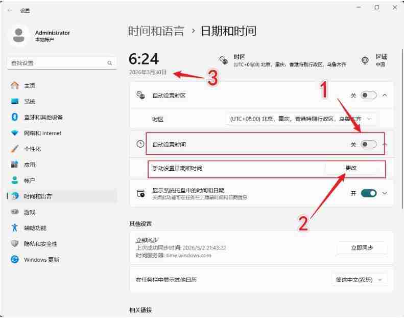This screenshot has height=318, width=404.
Task: Open 个性化 in the sidebar
Action: click(x=62, y=149)
